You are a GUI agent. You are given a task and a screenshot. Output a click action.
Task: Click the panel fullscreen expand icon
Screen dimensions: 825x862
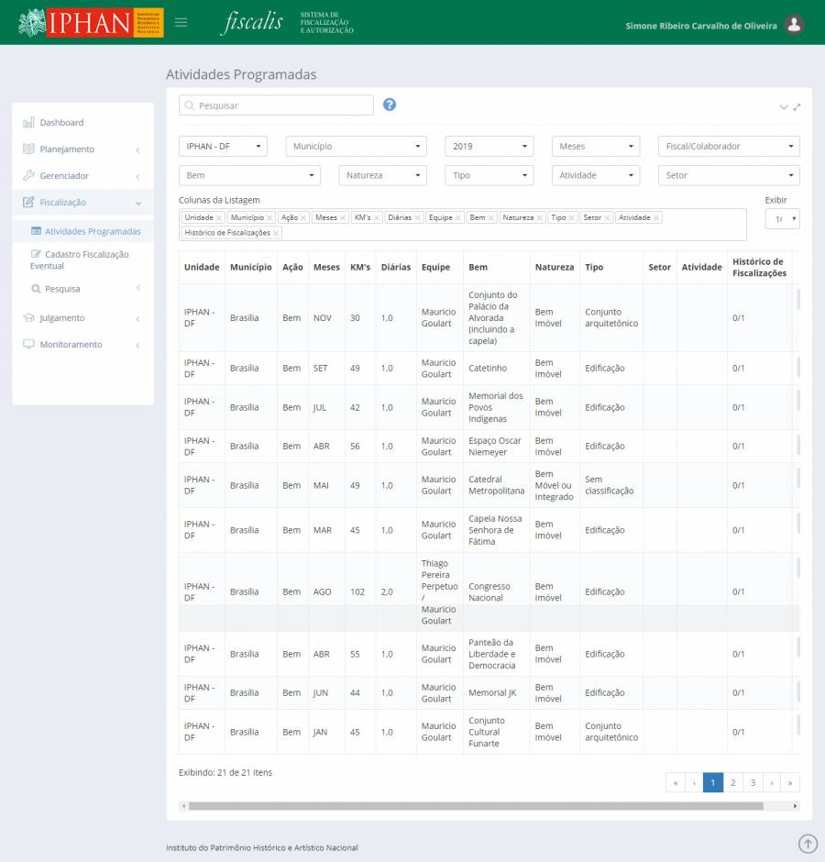[797, 107]
